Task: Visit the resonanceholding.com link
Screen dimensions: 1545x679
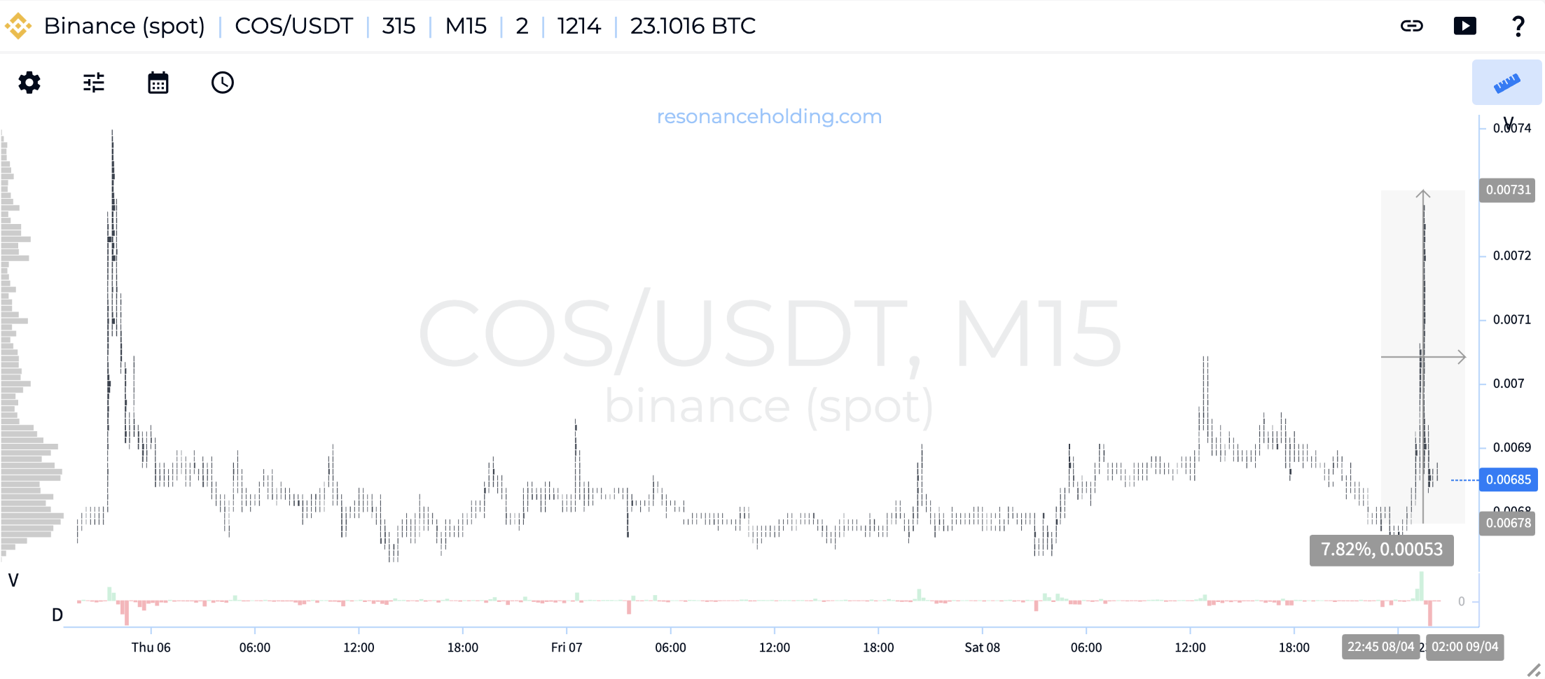Action: (x=769, y=116)
